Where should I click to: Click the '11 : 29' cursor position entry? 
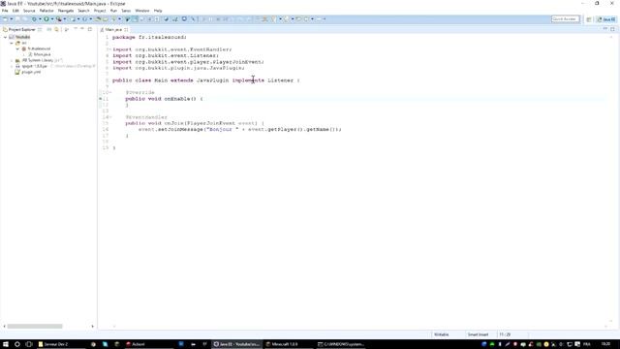click(505, 334)
